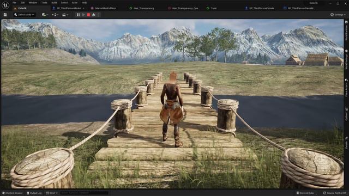
Task: Switch to the Tunic material tab
Action: point(212,8)
